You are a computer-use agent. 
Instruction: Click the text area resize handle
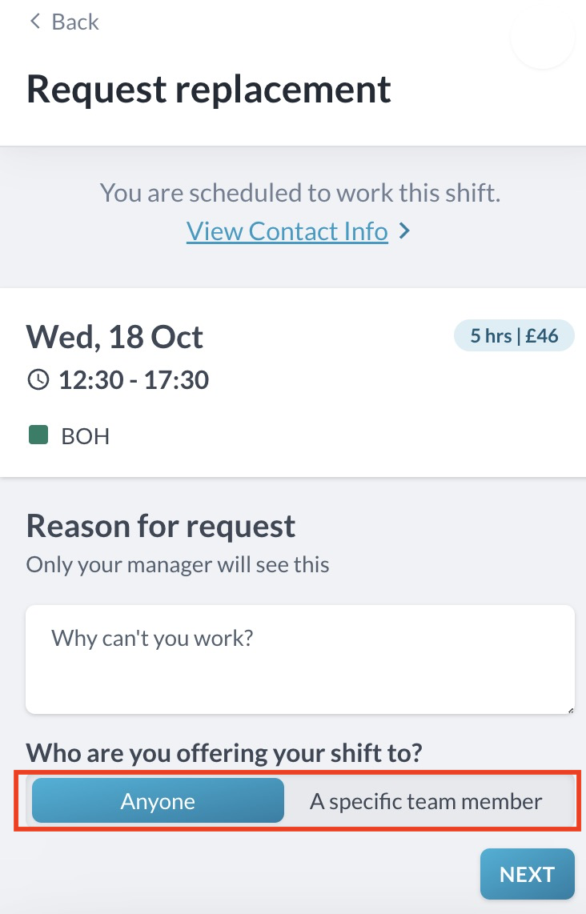click(568, 708)
